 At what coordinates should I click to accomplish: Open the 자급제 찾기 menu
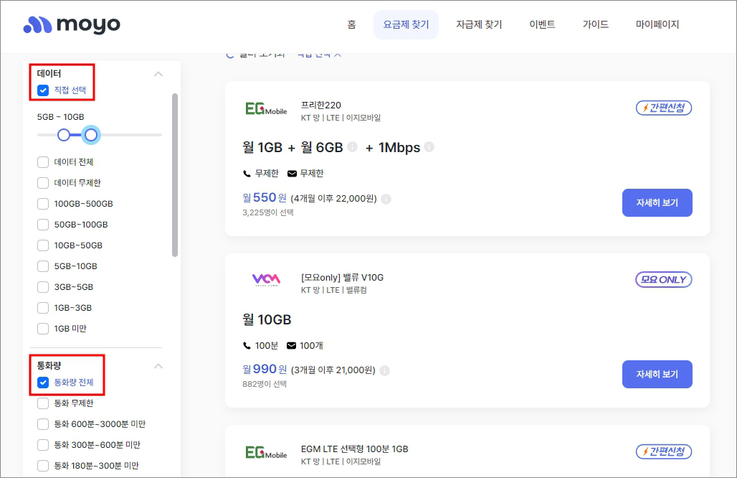point(479,24)
